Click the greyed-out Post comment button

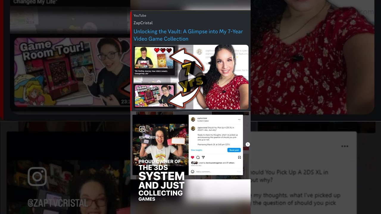pos(239,171)
